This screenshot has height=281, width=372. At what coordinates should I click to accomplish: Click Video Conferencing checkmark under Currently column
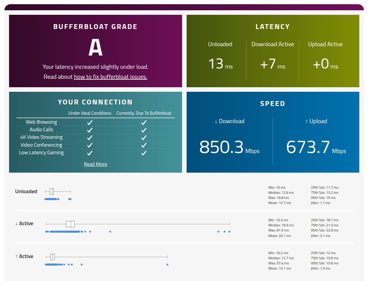(144, 145)
